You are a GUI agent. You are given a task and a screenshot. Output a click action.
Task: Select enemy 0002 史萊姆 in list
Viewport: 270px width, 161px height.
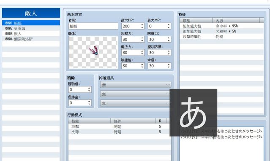point(31,28)
